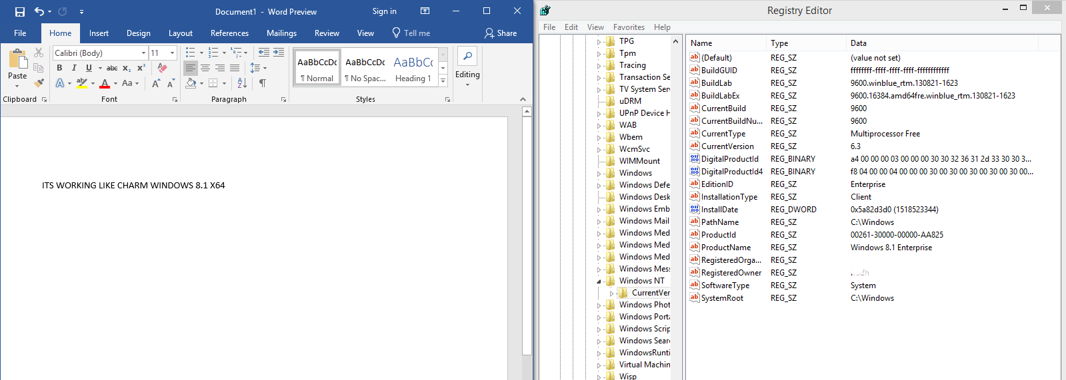Click the Paste clipboard icon
Screen dimensions: 1066x380
coord(17,59)
